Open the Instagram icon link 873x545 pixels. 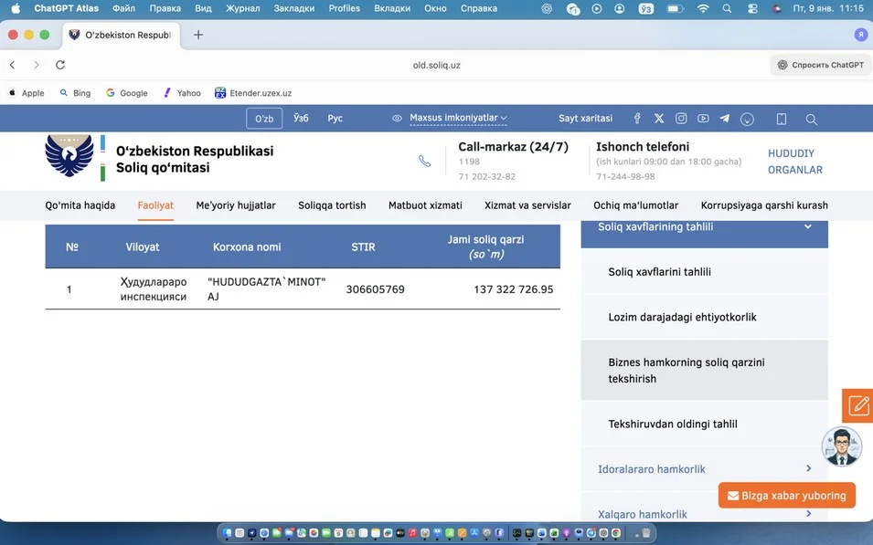[681, 119]
